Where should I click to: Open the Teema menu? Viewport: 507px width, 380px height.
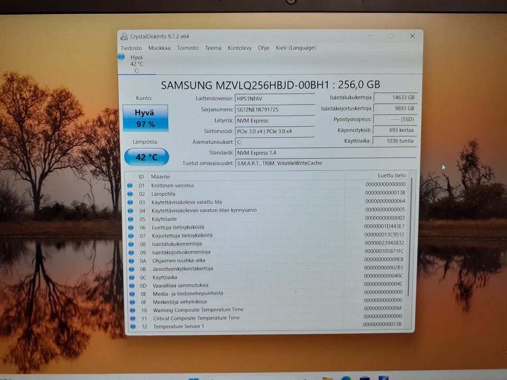coord(213,48)
